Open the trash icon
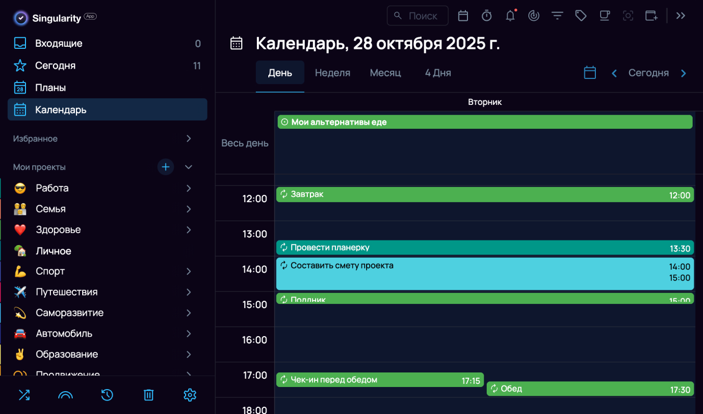 [148, 395]
